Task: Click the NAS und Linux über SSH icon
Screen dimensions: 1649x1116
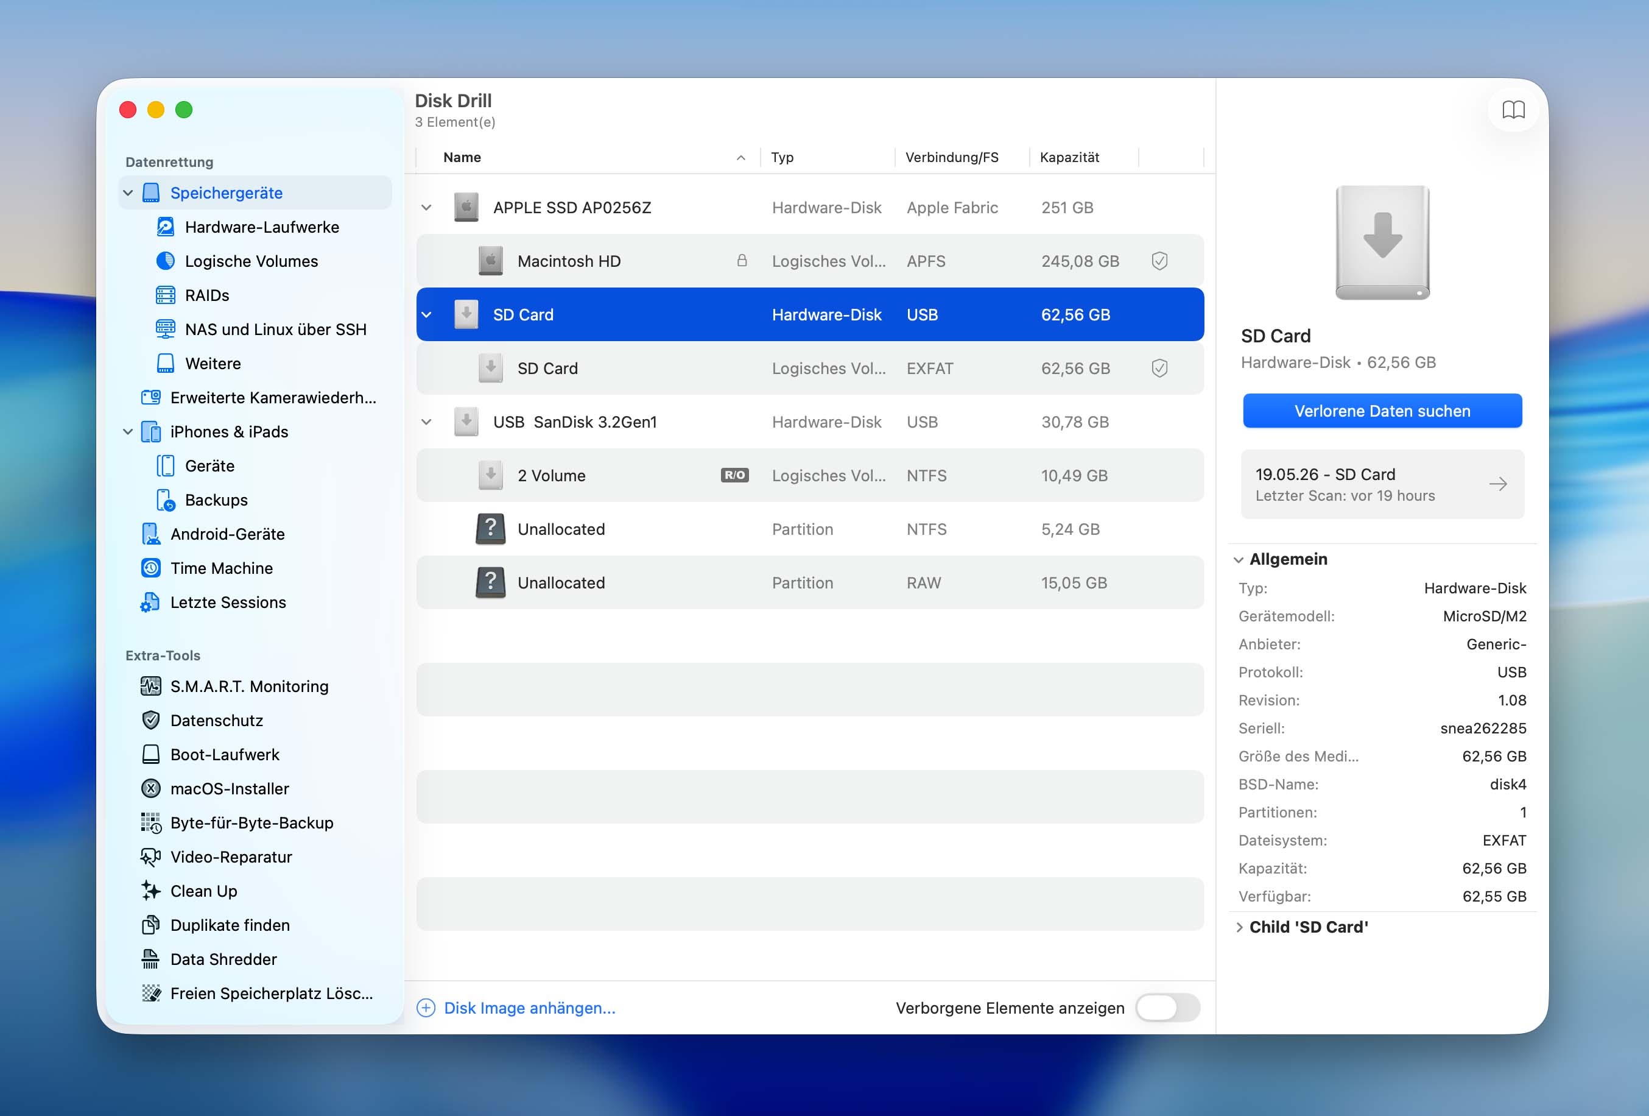Action: click(x=165, y=330)
